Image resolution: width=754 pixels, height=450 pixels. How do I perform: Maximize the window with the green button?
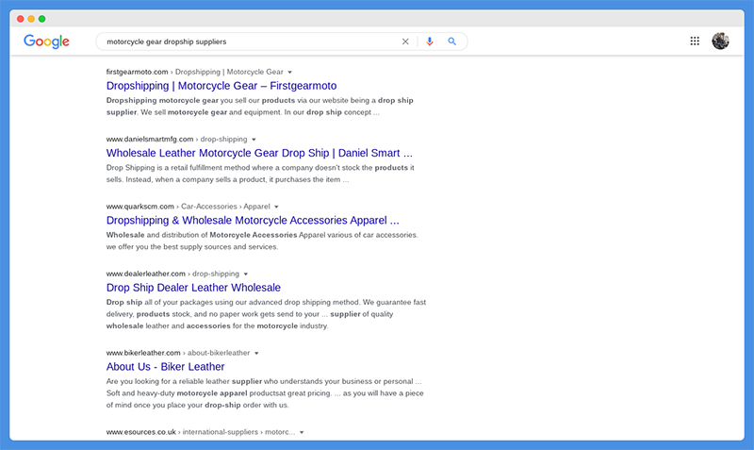point(41,19)
